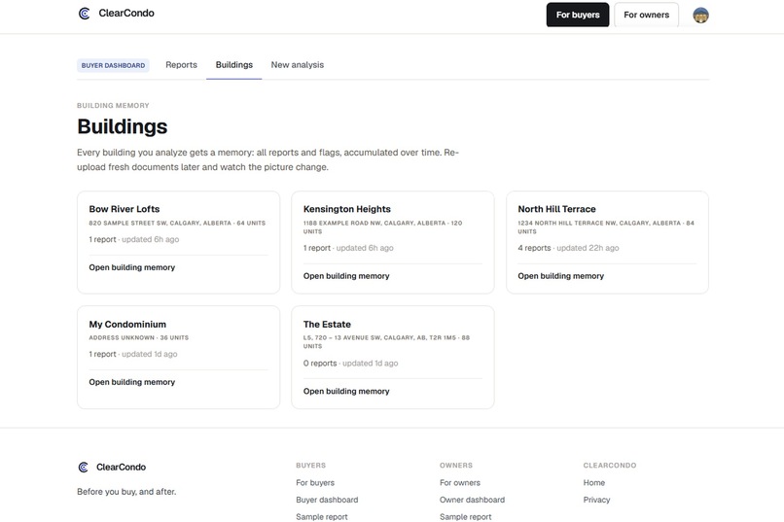Viewport: 784px width, 522px height.
Task: Click The Estate card title
Action: (327, 325)
